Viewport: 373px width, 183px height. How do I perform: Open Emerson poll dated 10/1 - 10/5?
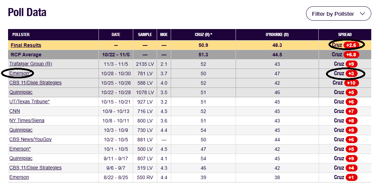coord(20,149)
